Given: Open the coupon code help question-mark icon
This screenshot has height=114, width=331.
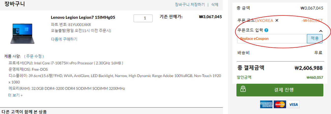Looking at the screenshot, I should (x=266, y=30).
